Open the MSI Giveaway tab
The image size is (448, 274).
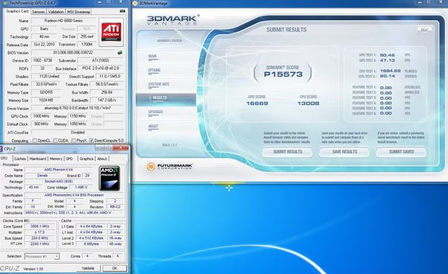(78, 12)
